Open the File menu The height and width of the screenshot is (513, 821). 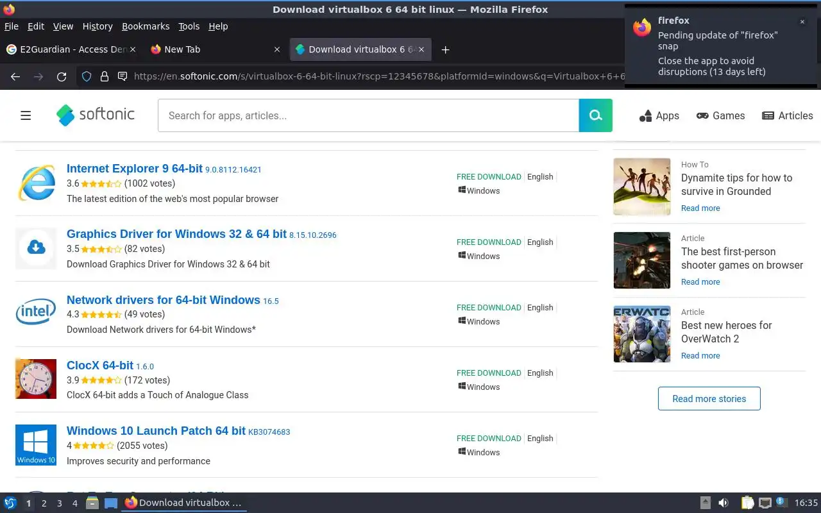click(x=12, y=26)
